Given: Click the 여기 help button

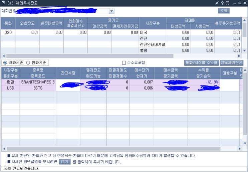Looking at the screenshot, I should tap(65, 162).
